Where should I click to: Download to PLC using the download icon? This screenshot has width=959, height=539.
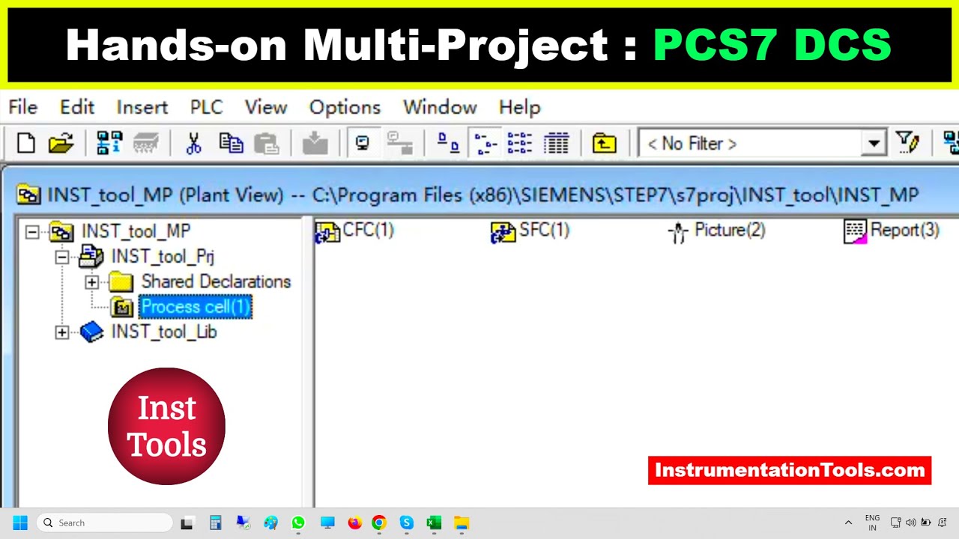(315, 143)
